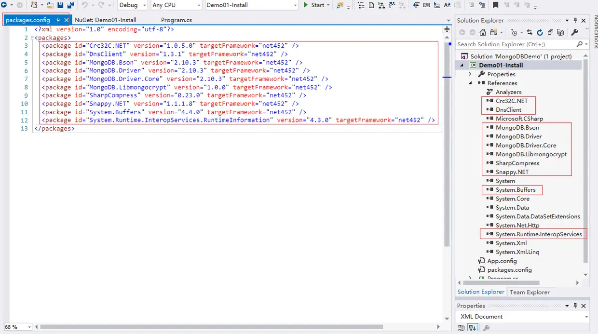Viewport: 598px width, 334px height.
Task: Collapse the References node
Action: (470, 83)
